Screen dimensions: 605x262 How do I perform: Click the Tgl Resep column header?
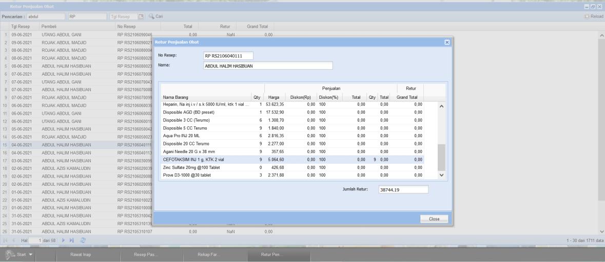[x=24, y=27]
